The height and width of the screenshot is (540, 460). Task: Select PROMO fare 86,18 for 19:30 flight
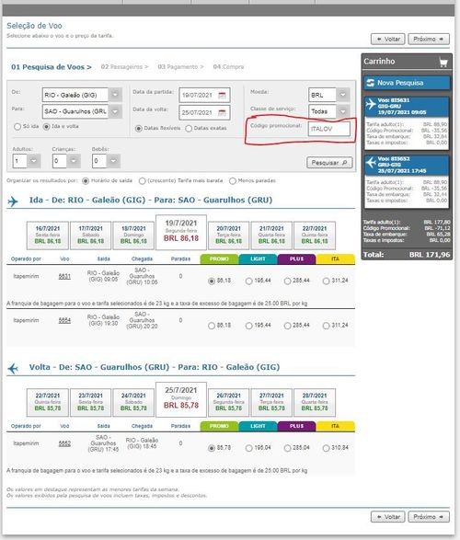pos(212,326)
